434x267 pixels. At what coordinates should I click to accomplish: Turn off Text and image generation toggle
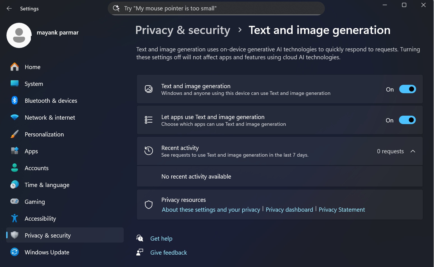pos(407,89)
